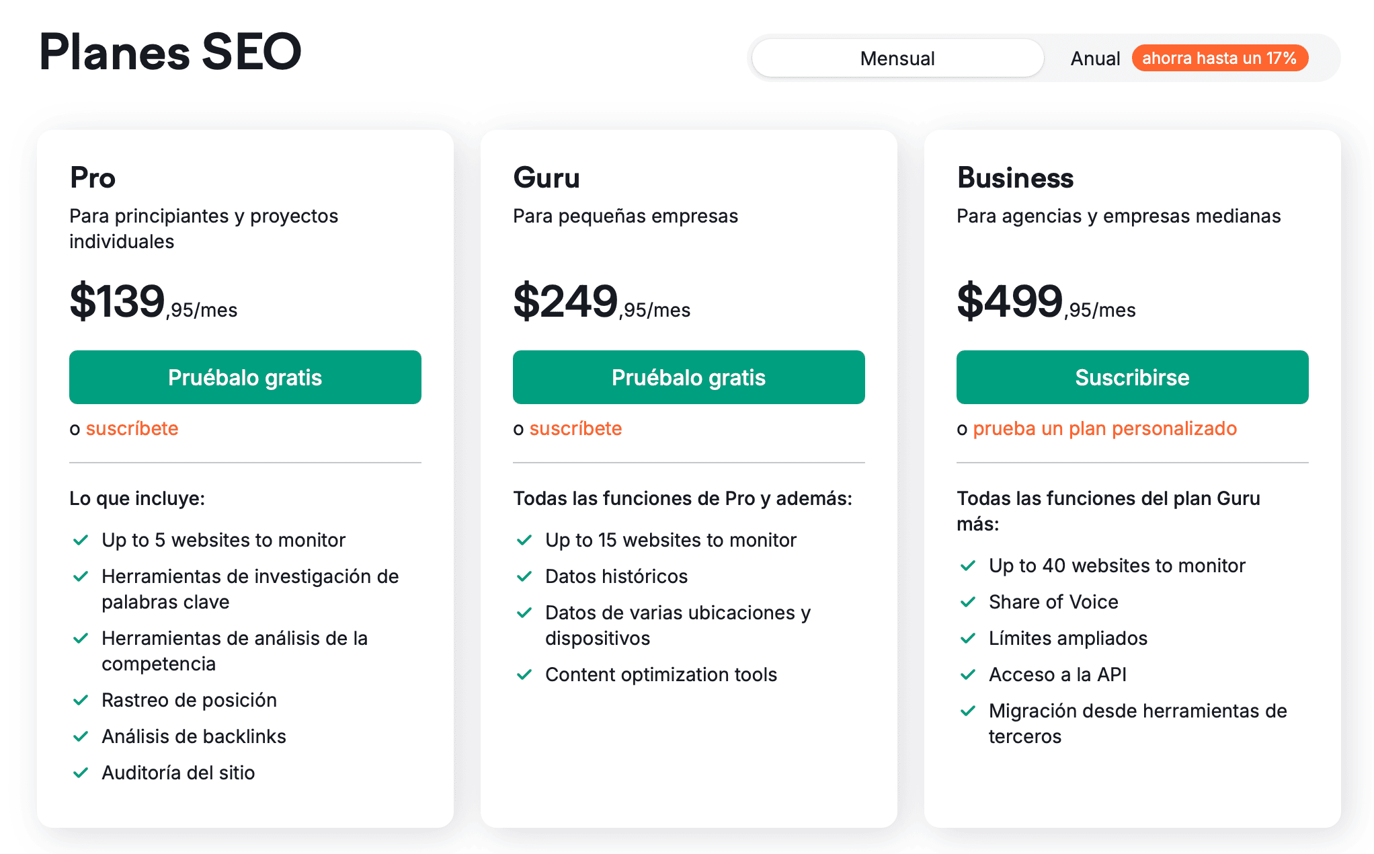
Task: Click checkmark next to "Content optimization tools"
Action: [524, 674]
